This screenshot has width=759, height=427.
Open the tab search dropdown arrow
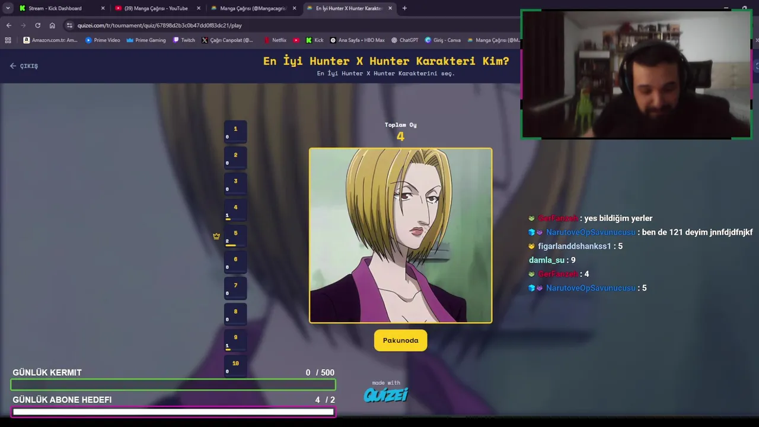pyautogui.click(x=8, y=8)
